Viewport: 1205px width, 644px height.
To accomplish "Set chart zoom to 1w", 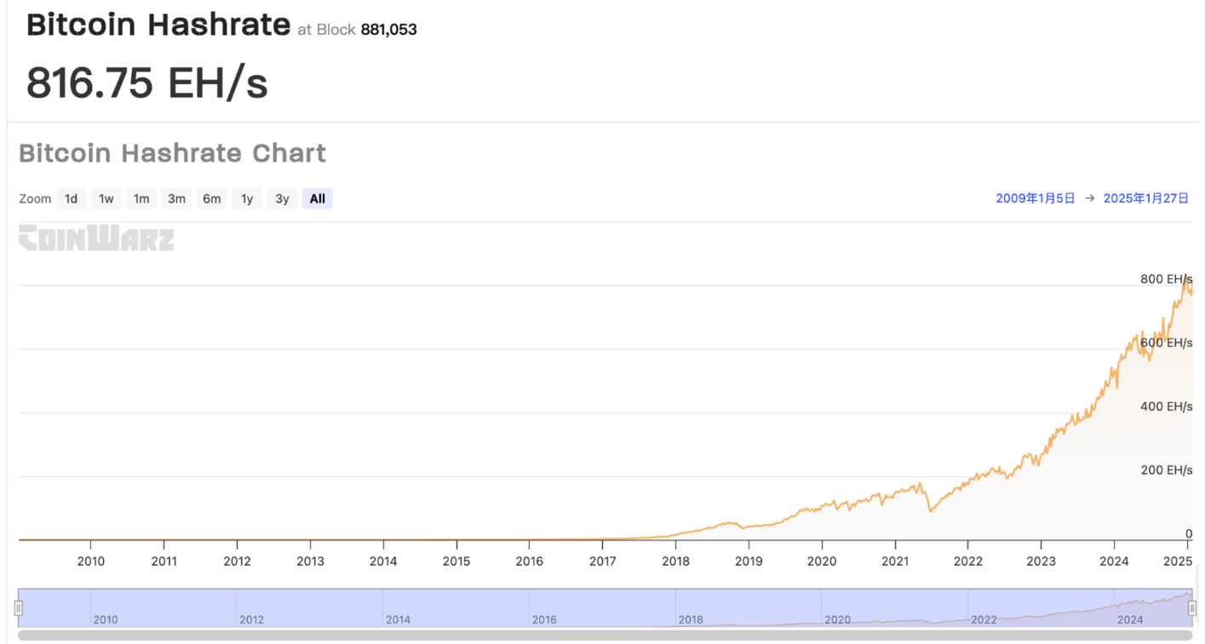I will coord(106,199).
